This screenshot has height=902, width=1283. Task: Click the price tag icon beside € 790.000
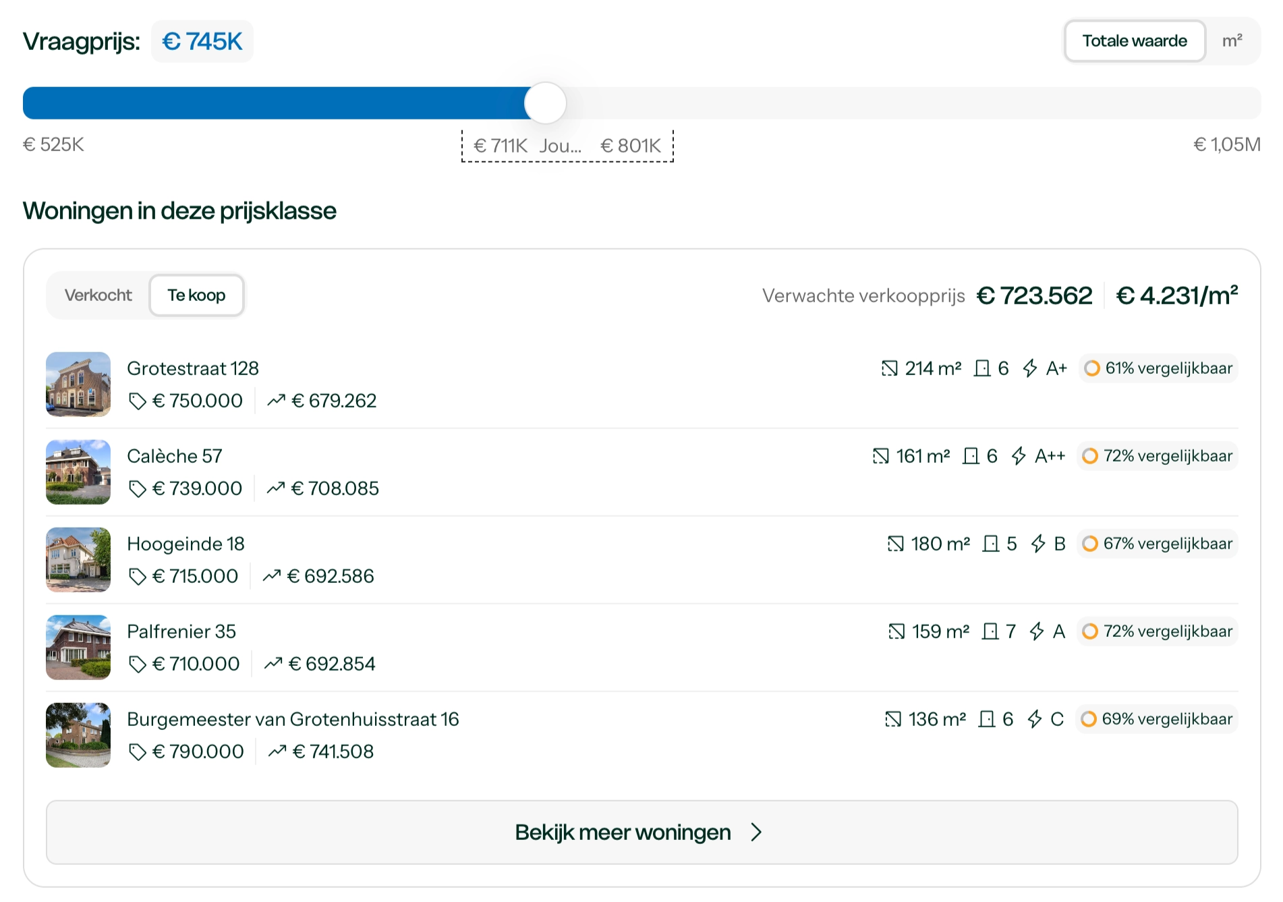138,752
